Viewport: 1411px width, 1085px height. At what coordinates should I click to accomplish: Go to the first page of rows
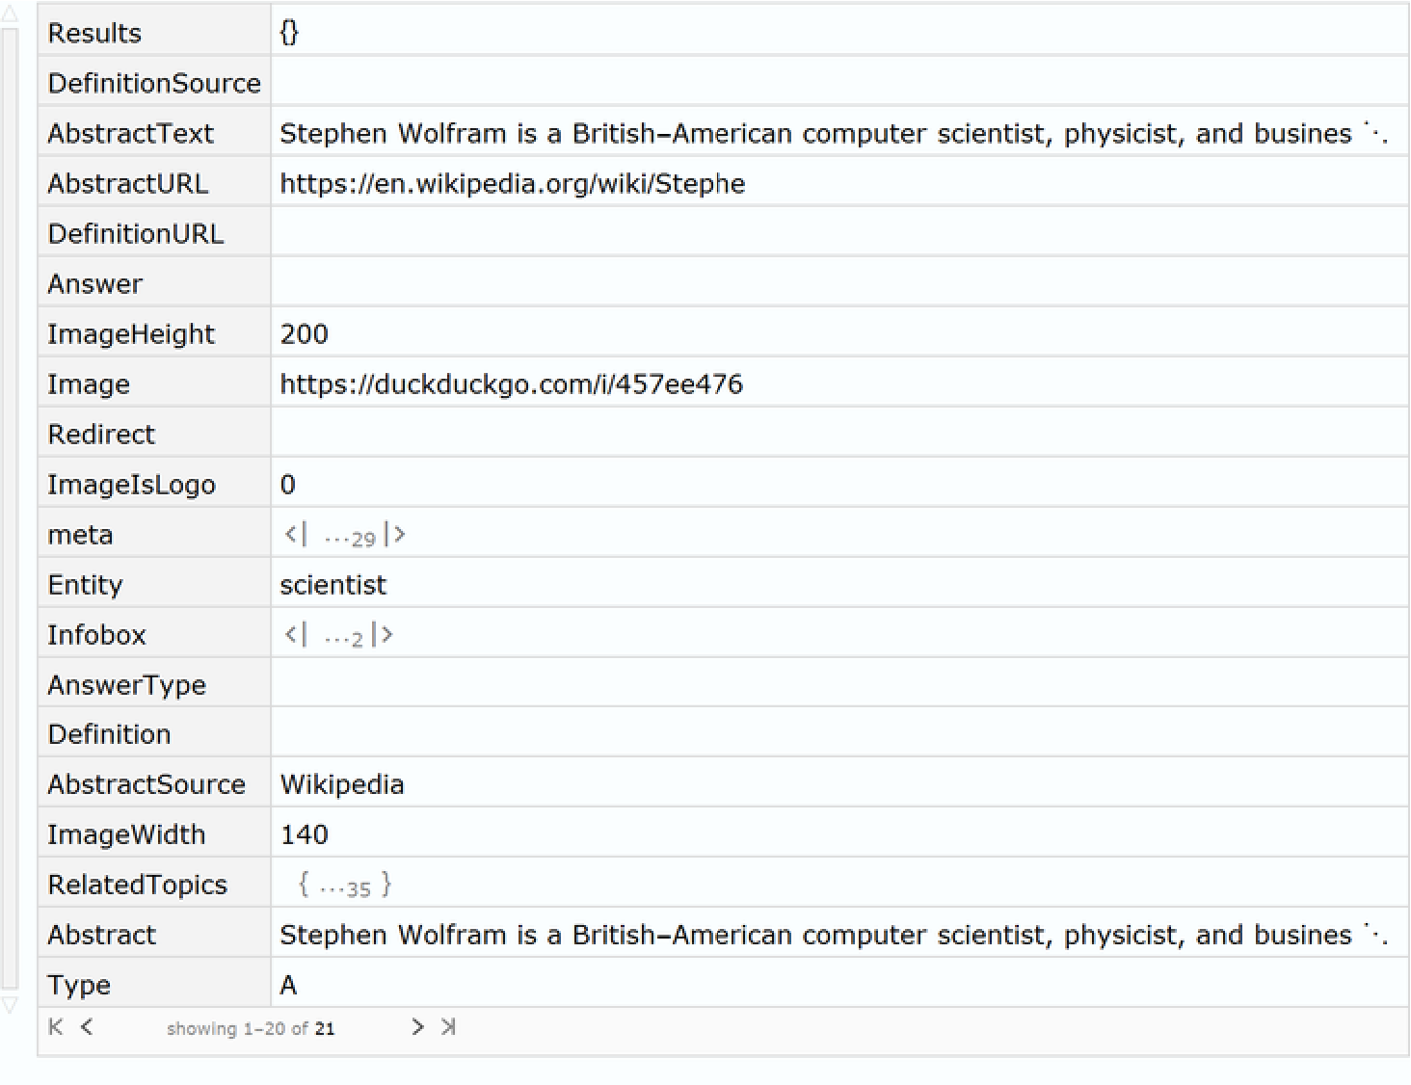click(55, 1027)
